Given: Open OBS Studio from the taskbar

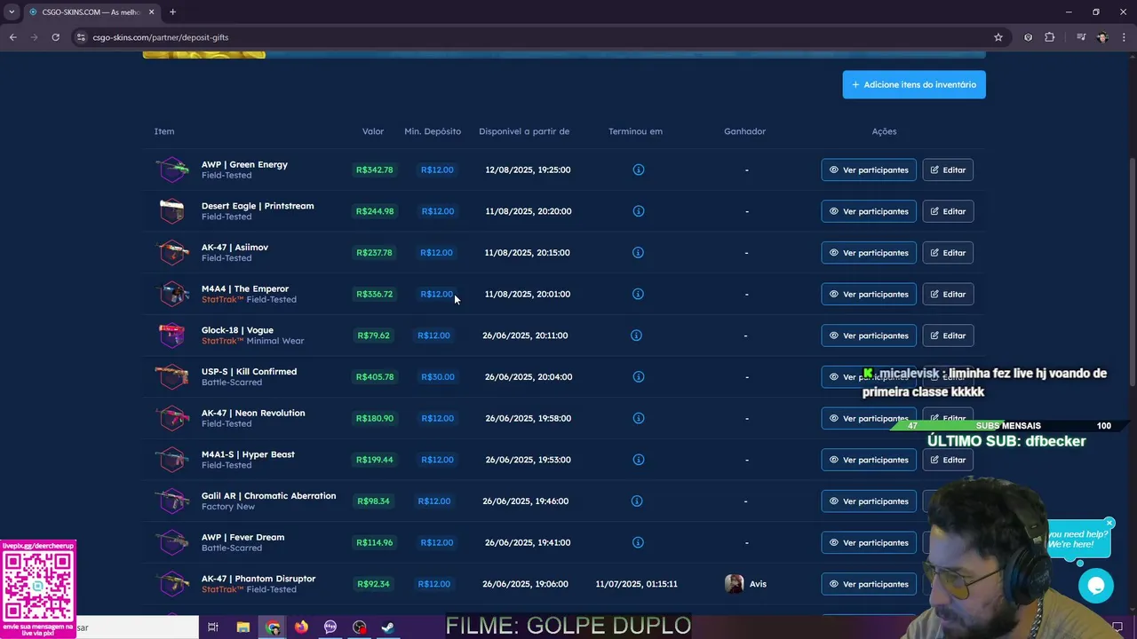Looking at the screenshot, I should 359,627.
